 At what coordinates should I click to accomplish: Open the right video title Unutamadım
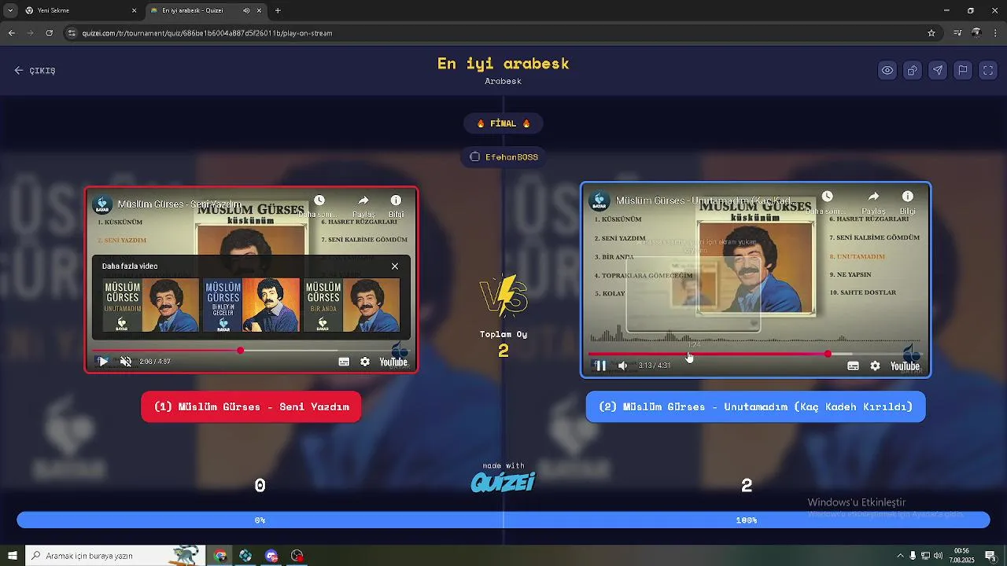click(x=703, y=200)
